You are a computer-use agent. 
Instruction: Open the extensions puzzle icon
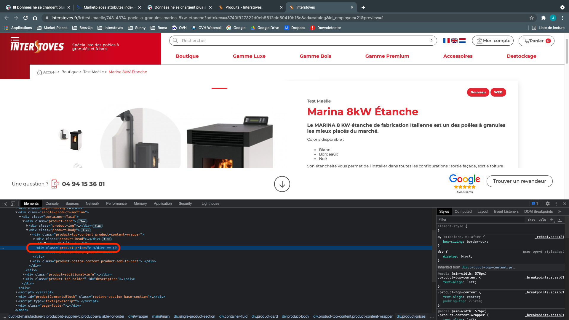pyautogui.click(x=543, y=18)
